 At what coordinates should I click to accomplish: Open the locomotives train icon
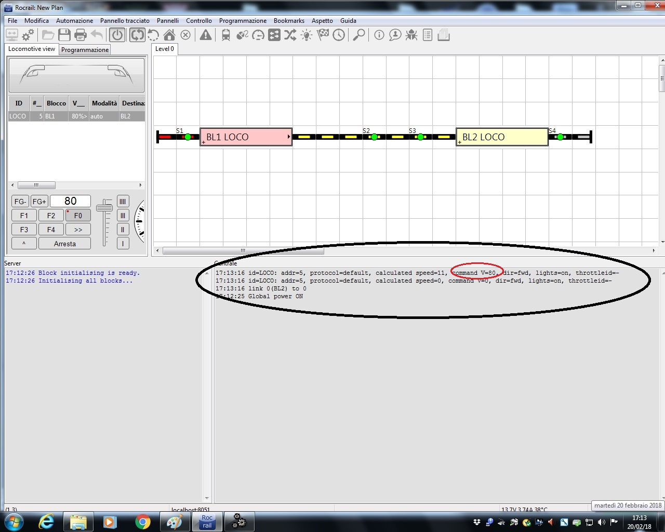226,35
